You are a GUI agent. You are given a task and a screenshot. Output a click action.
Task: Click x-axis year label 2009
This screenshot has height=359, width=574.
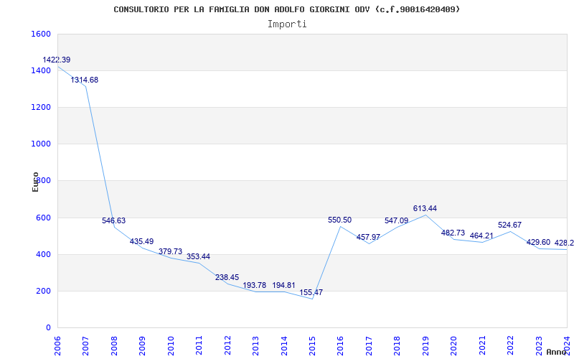[142, 346]
